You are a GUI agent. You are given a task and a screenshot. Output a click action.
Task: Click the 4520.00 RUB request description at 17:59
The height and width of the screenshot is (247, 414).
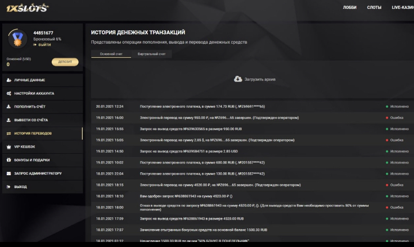[x=192, y=218]
